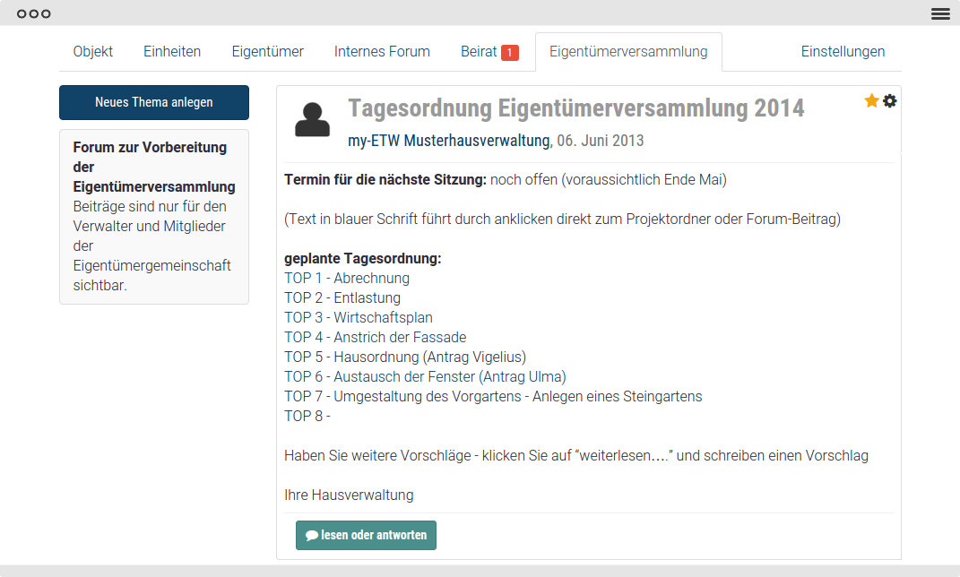Open the Einstellungen tab

[x=843, y=52]
